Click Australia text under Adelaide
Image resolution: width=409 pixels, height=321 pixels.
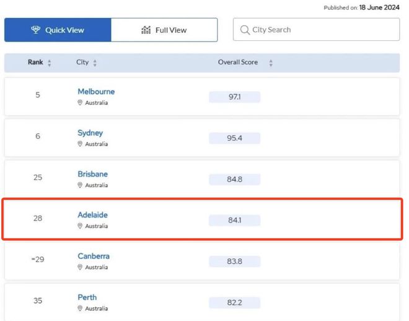(97, 226)
